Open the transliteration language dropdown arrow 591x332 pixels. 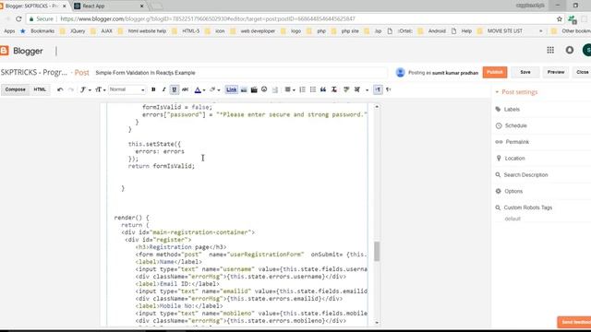point(367,90)
